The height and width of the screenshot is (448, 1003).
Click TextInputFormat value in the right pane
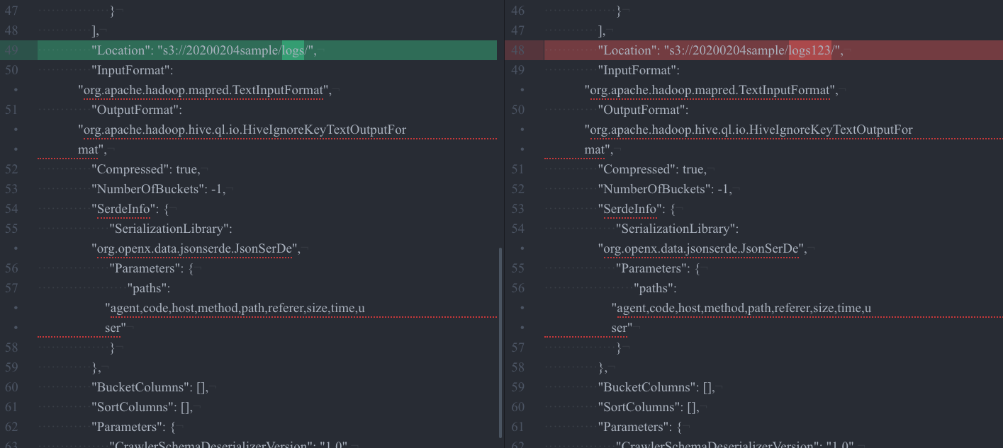coord(712,90)
